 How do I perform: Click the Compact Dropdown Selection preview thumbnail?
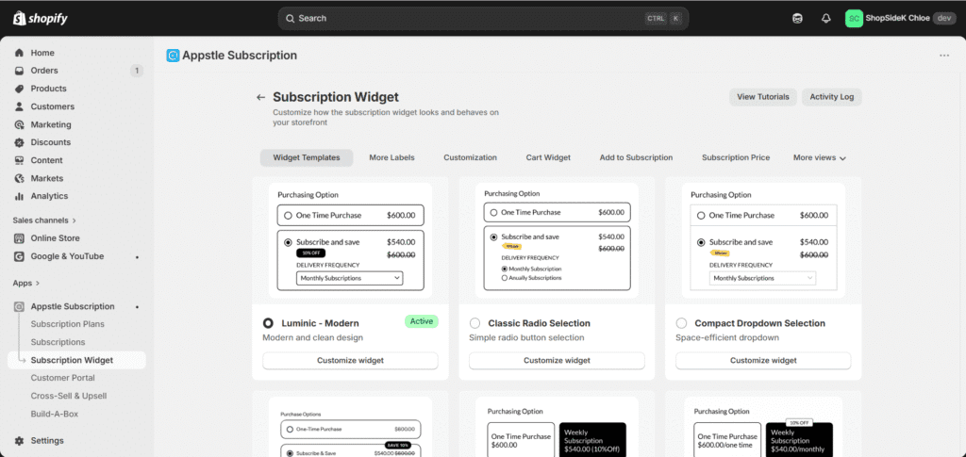coord(763,240)
